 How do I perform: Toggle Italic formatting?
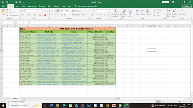pyautogui.click(x=26, y=15)
